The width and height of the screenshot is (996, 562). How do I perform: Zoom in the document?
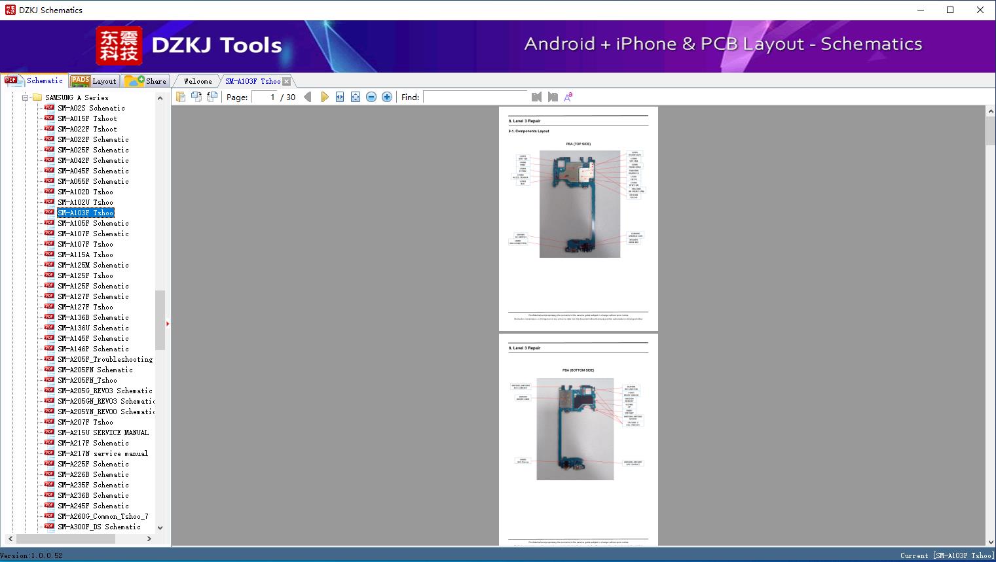click(387, 97)
